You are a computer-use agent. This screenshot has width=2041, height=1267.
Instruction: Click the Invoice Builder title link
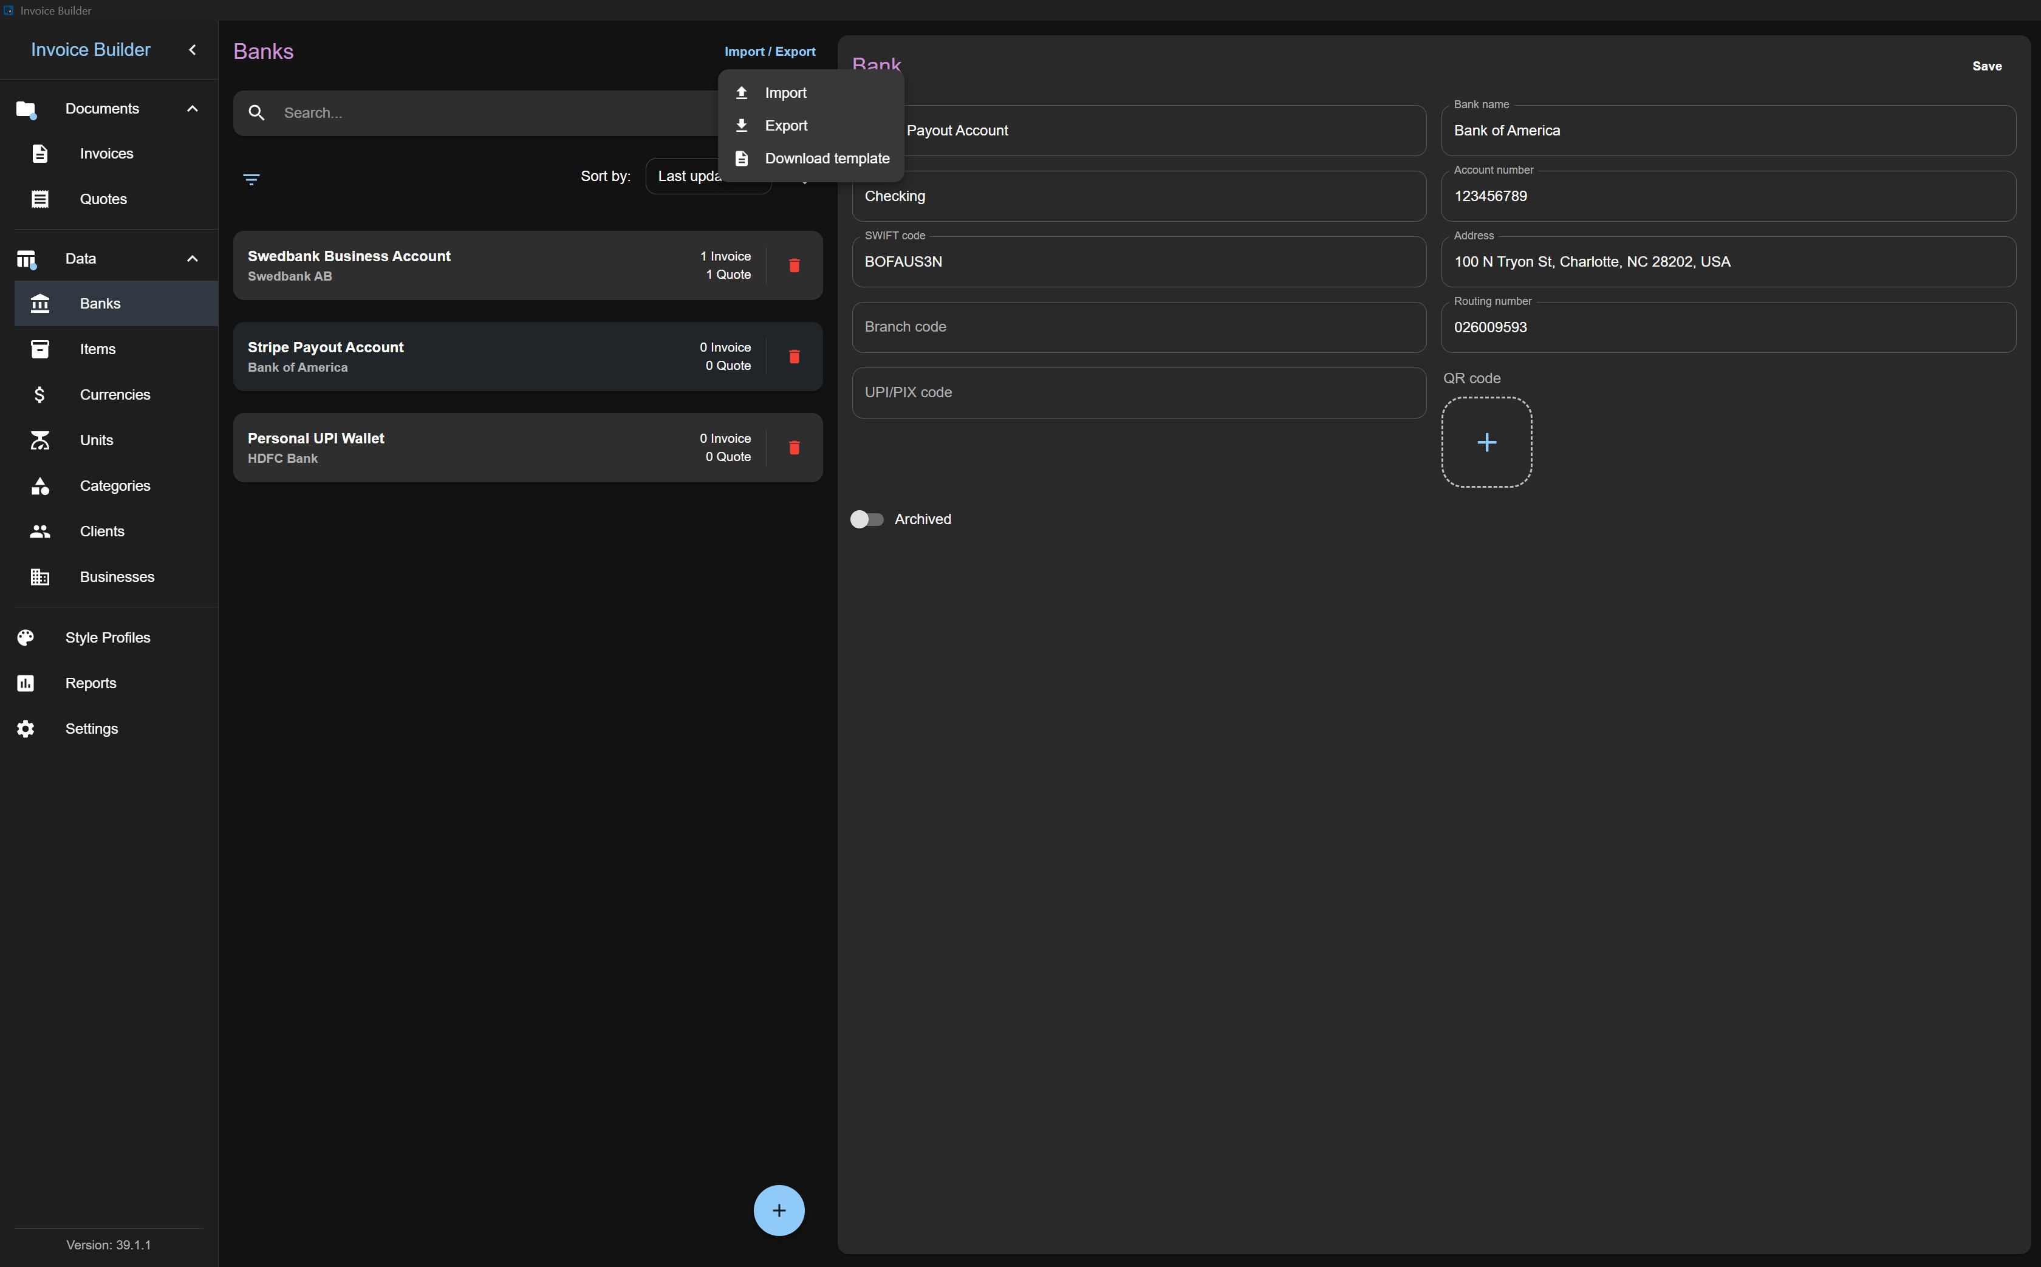click(x=91, y=49)
